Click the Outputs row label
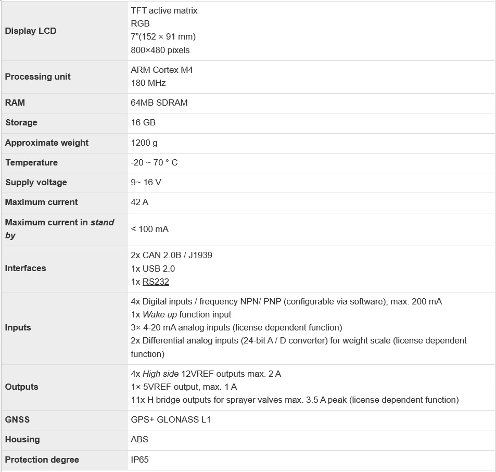Screen dimensions: 496x472 point(22,387)
